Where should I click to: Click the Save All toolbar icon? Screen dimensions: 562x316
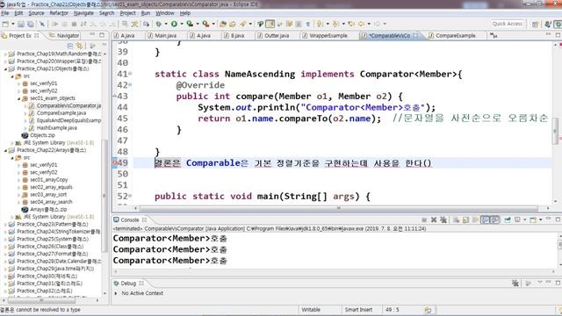click(x=31, y=24)
